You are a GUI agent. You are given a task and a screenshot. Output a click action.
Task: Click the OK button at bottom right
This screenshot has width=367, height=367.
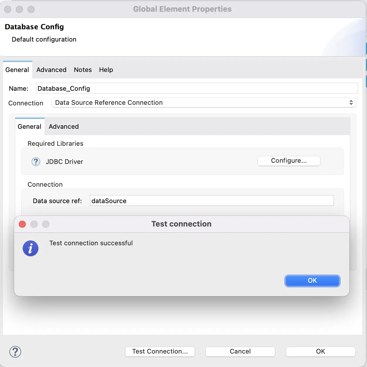(x=321, y=351)
